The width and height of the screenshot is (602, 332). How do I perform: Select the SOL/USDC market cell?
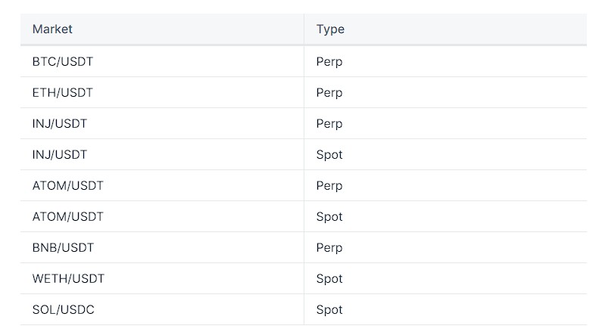click(x=64, y=310)
